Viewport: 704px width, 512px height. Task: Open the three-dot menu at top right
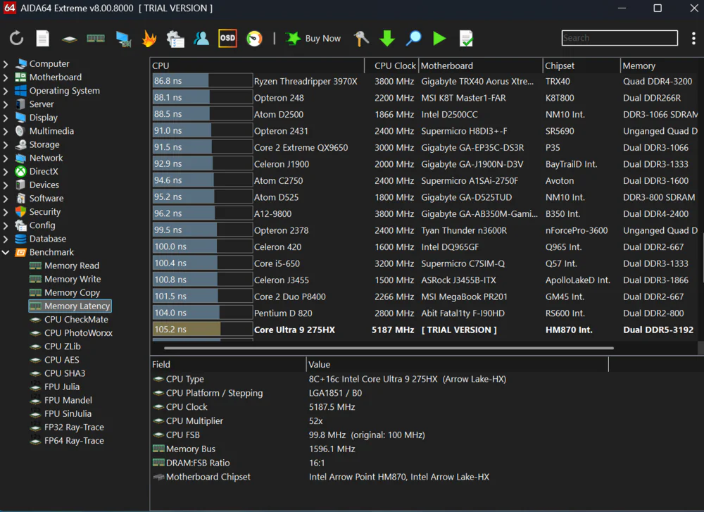pyautogui.click(x=693, y=38)
